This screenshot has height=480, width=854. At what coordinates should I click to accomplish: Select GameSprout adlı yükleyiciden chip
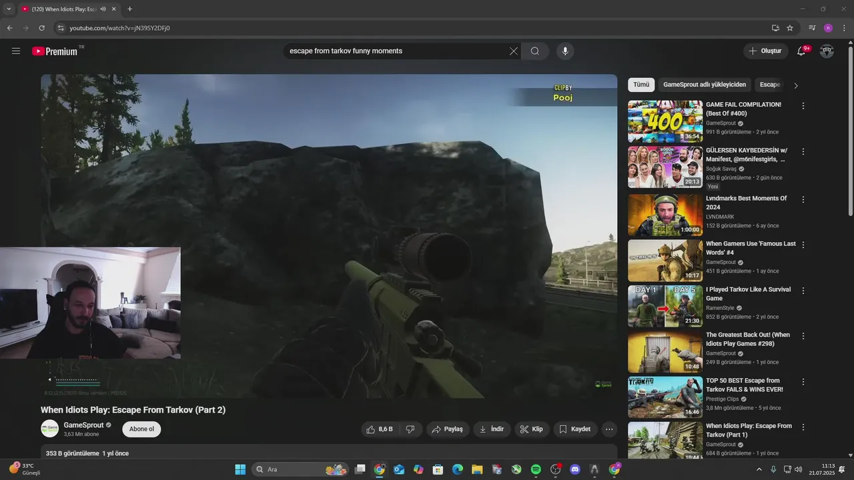point(705,85)
